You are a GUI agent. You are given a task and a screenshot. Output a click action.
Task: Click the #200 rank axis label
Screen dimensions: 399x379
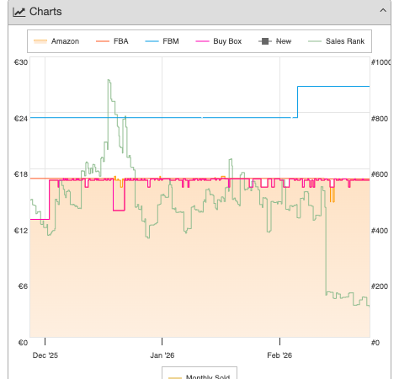[x=380, y=286]
